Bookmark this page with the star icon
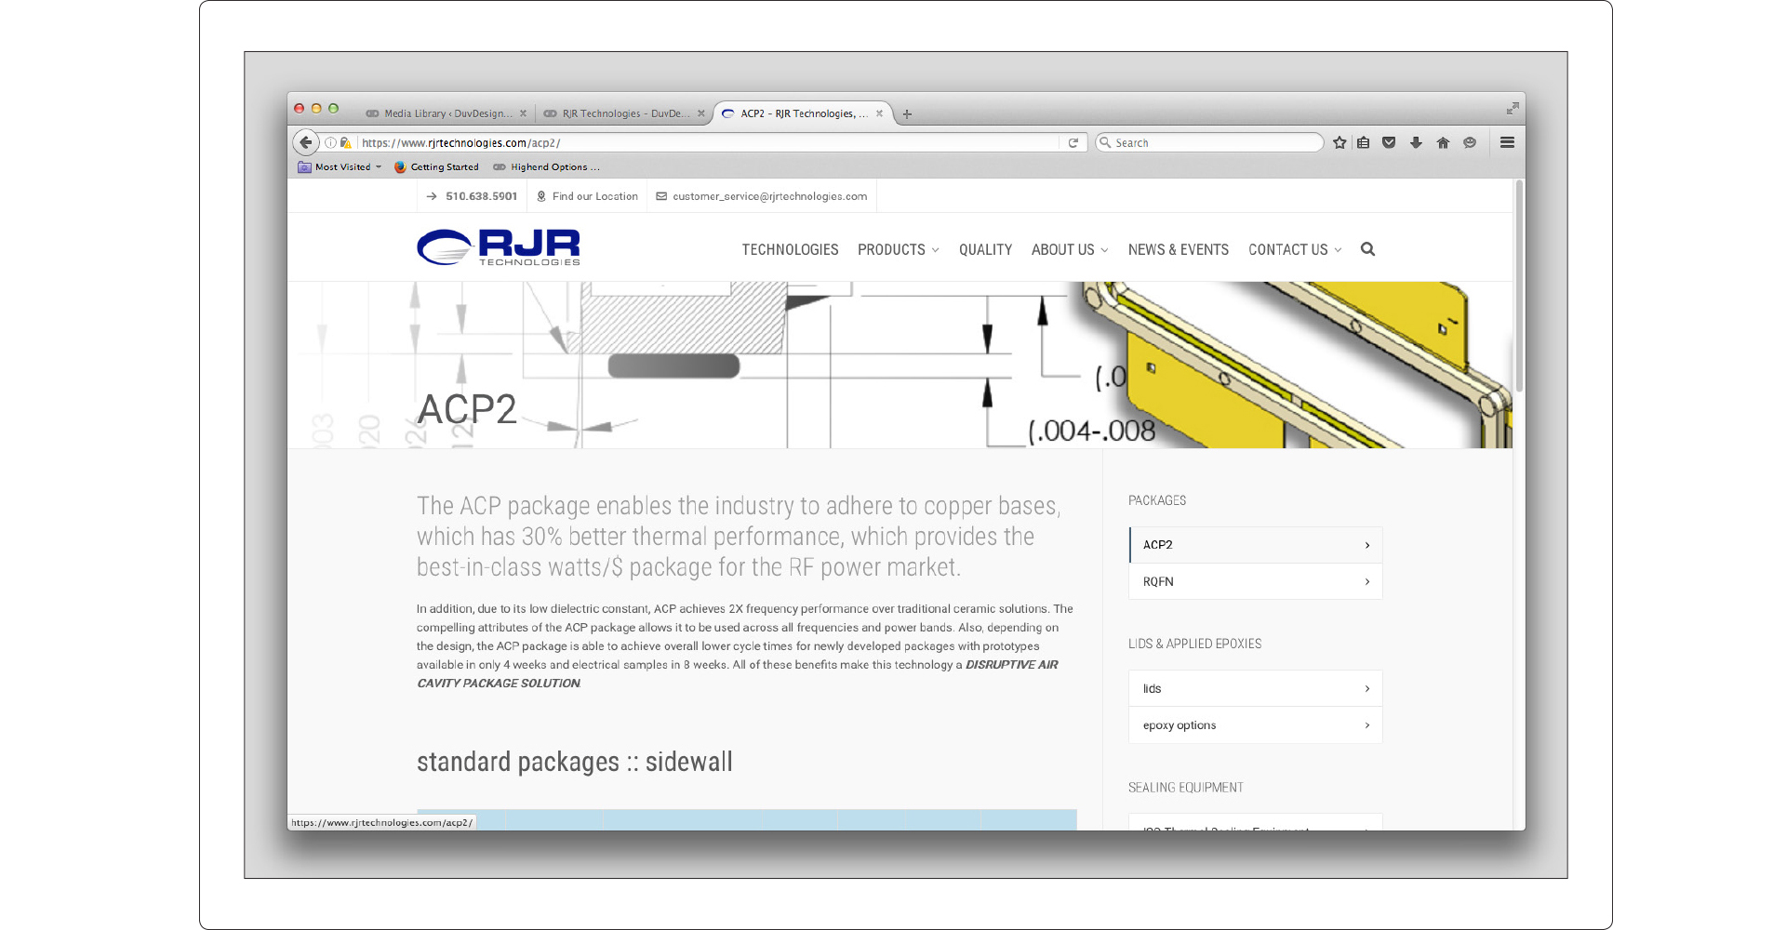 [1339, 142]
